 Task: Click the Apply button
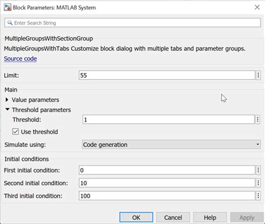[247, 217]
